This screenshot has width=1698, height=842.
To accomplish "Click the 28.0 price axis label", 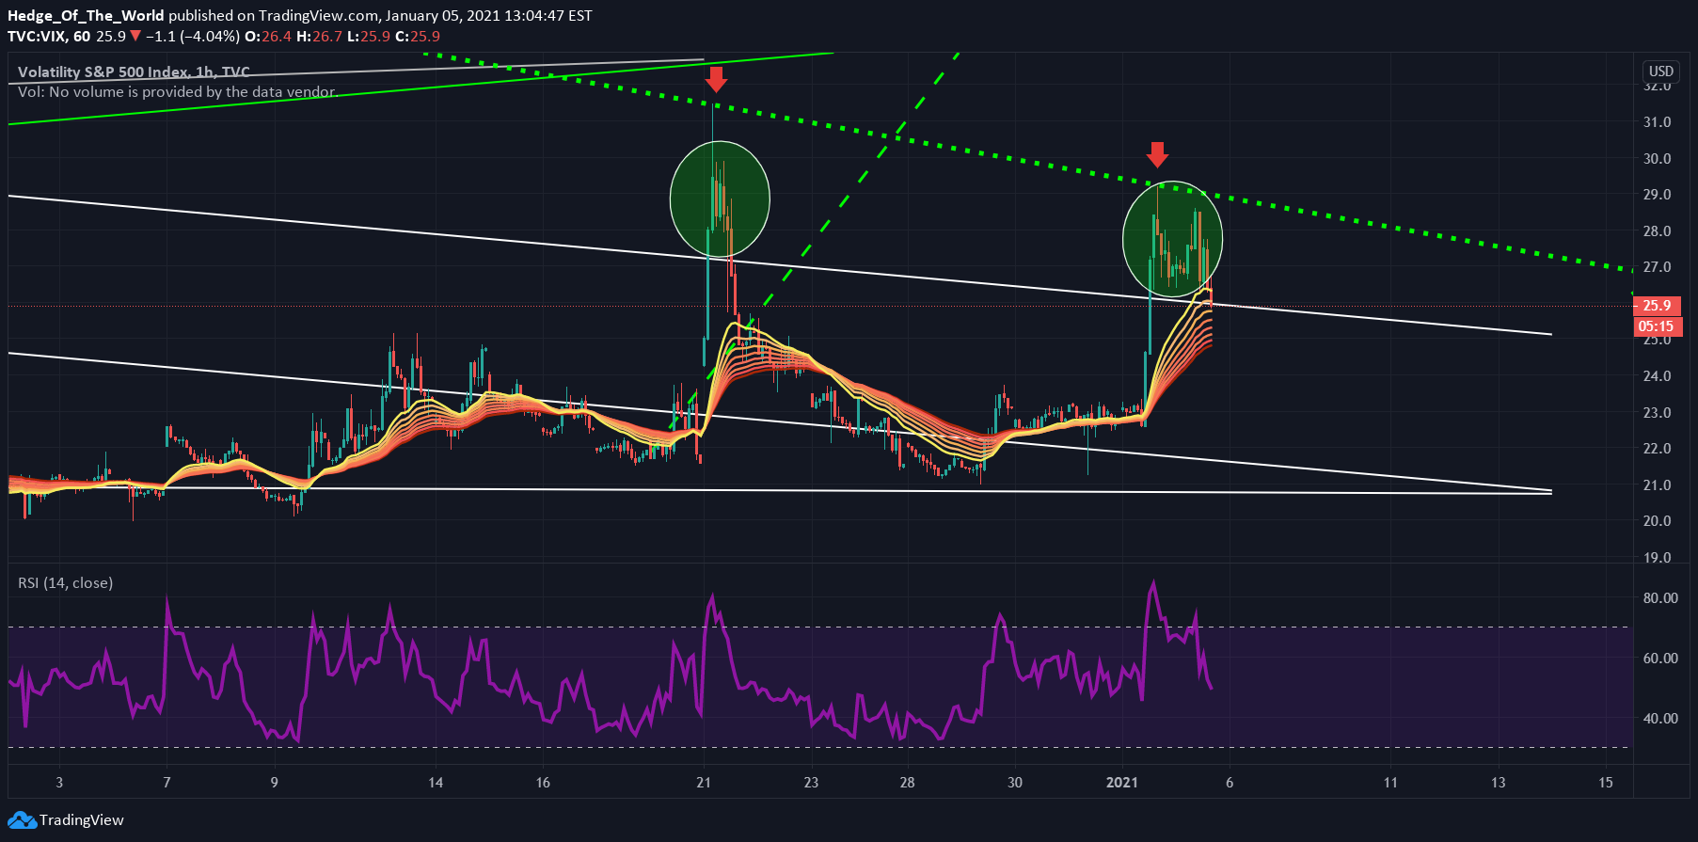I will (x=1657, y=231).
